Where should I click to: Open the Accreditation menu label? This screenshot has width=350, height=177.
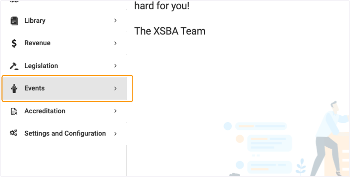[x=45, y=111]
